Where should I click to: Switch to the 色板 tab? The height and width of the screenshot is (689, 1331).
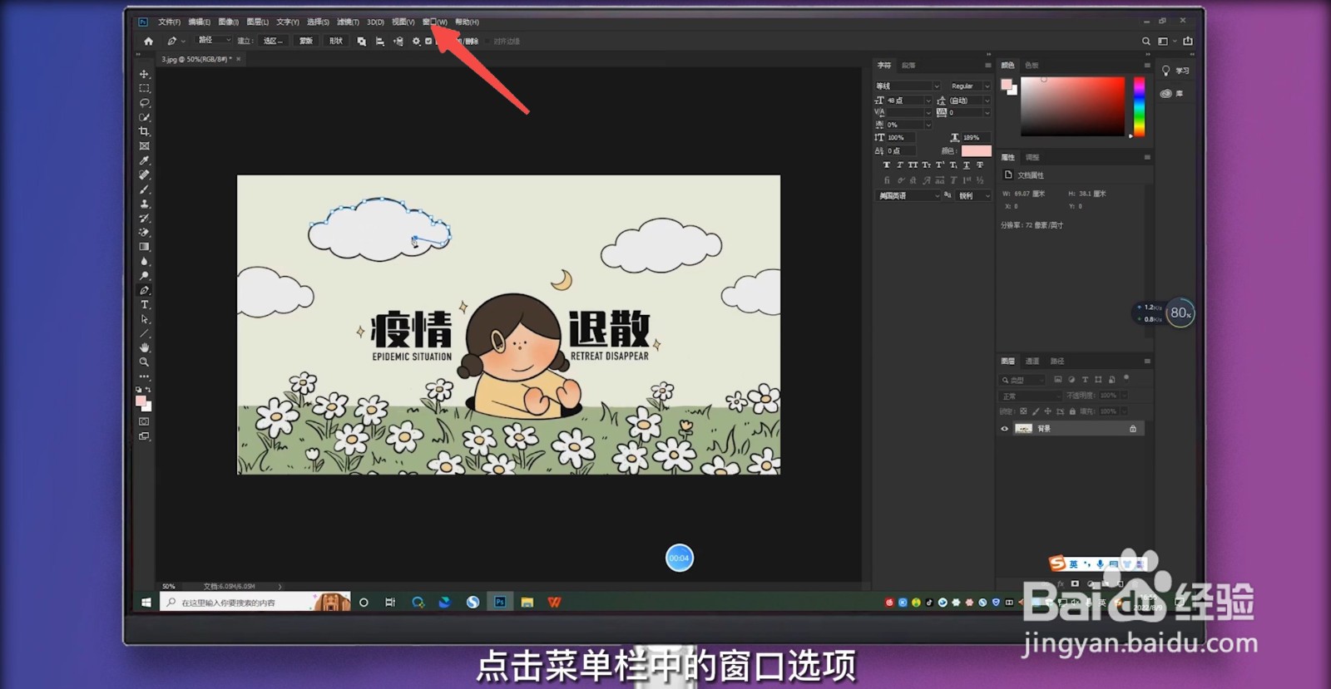pyautogui.click(x=1032, y=65)
